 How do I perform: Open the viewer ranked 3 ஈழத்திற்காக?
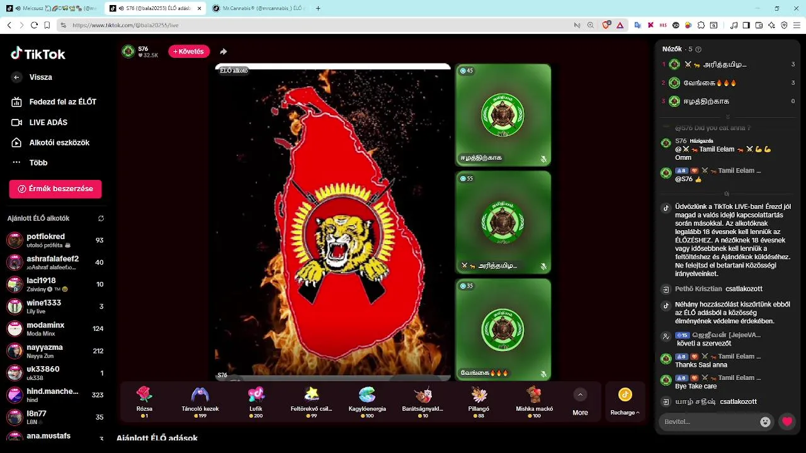point(729,101)
